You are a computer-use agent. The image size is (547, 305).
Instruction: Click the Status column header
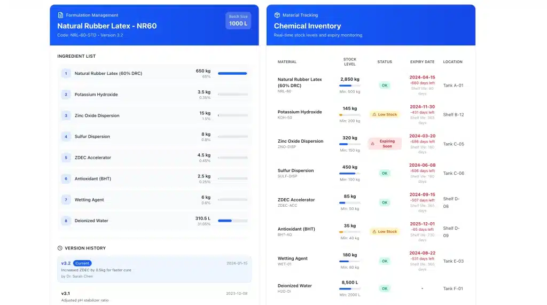pyautogui.click(x=385, y=62)
